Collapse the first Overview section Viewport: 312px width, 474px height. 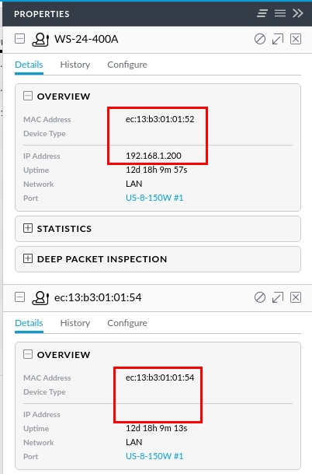point(28,97)
